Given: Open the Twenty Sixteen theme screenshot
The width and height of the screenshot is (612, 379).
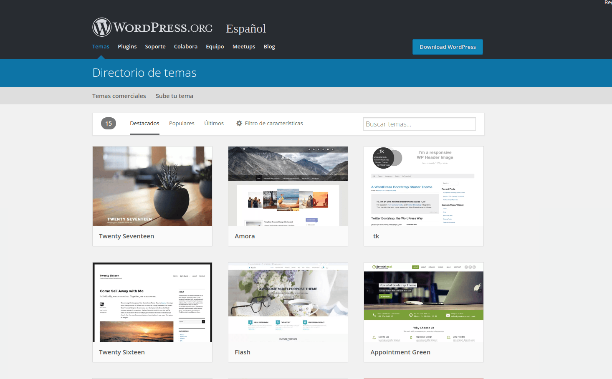Looking at the screenshot, I should [x=152, y=302].
